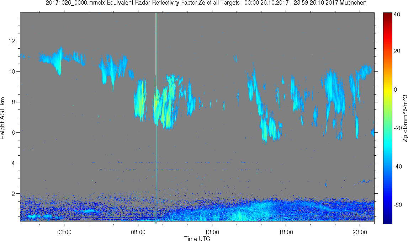The width and height of the screenshot is (408, 241).
Task: Click the colorbar value 0
Action: [396, 90]
